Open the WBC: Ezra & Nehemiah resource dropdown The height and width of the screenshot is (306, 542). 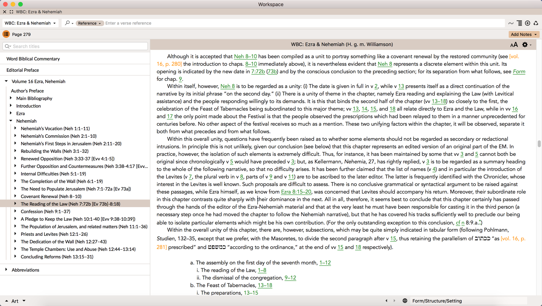tap(30, 23)
